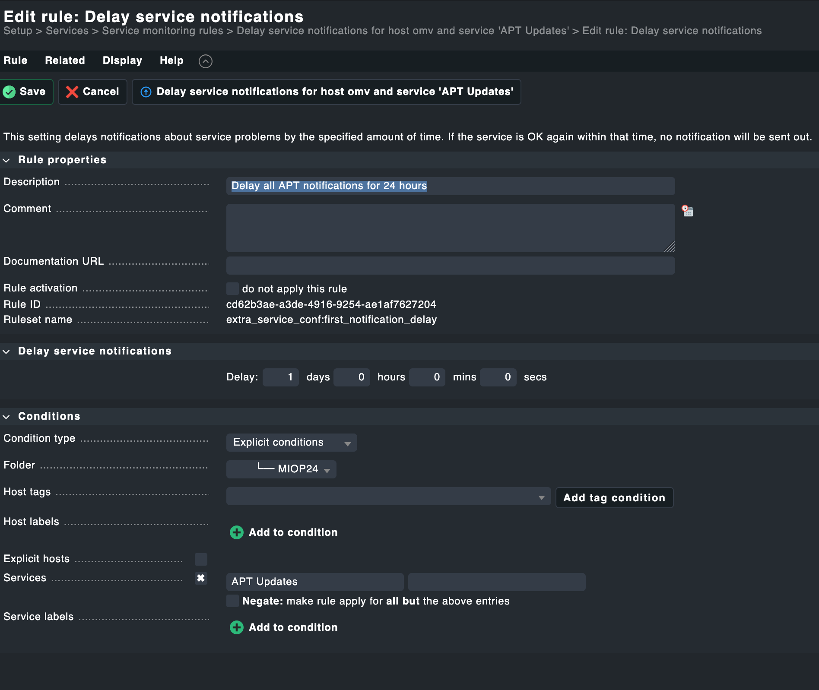
Task: Open the Condition type dropdown
Action: [292, 442]
